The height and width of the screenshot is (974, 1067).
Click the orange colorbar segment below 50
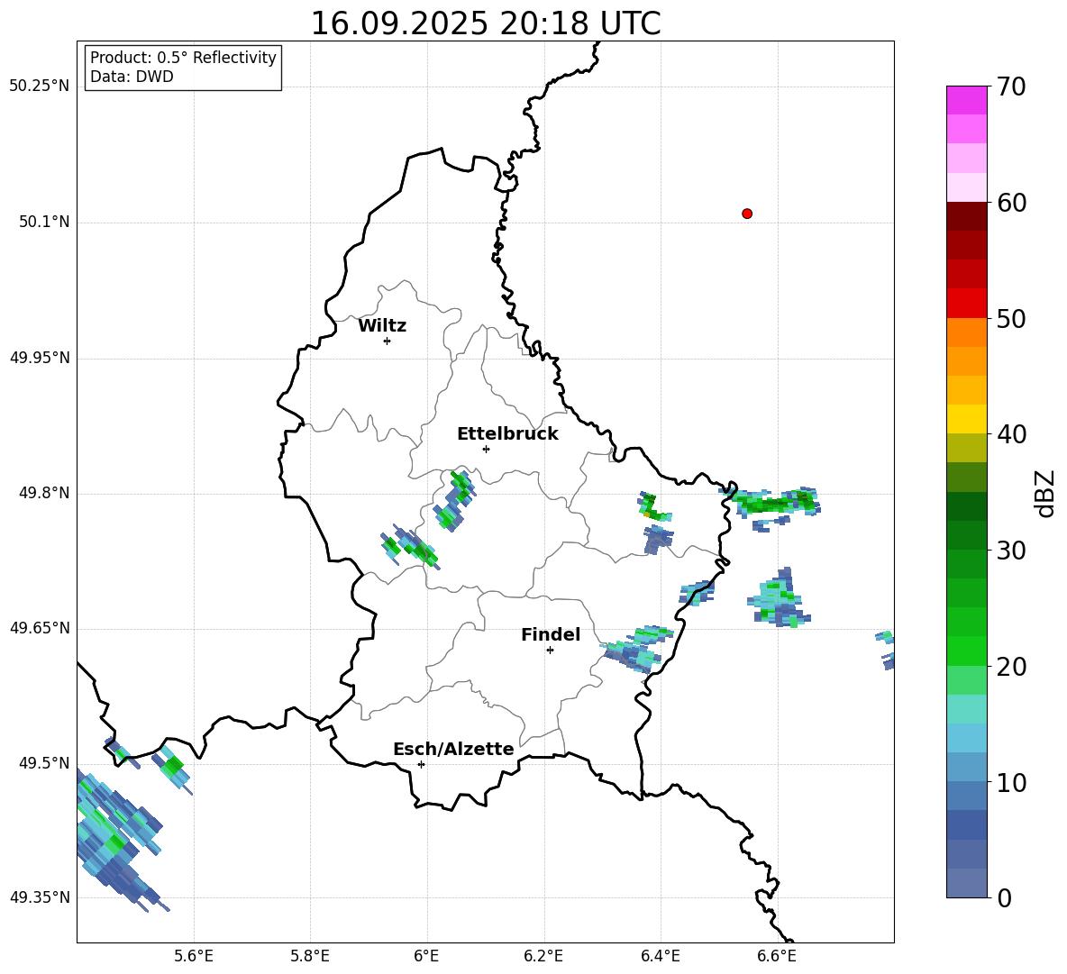click(x=966, y=332)
